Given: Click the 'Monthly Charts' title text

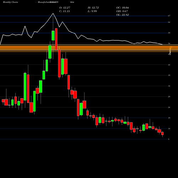Looking at the screenshot, I should pyautogui.click(x=10, y=2).
